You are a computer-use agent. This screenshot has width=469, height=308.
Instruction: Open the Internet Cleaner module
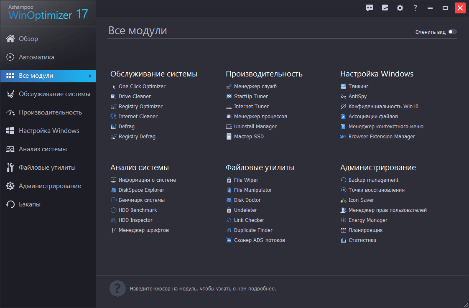click(134, 116)
